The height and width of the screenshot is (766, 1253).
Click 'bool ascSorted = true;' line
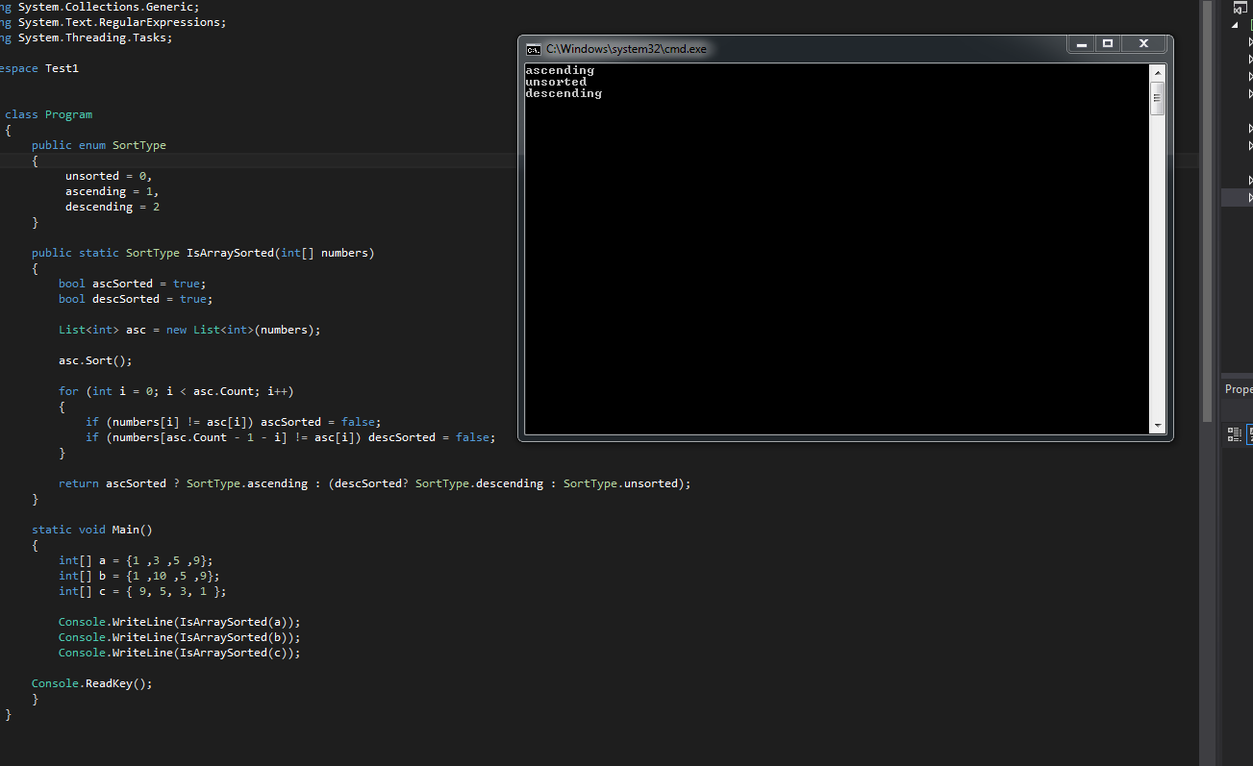coord(133,284)
